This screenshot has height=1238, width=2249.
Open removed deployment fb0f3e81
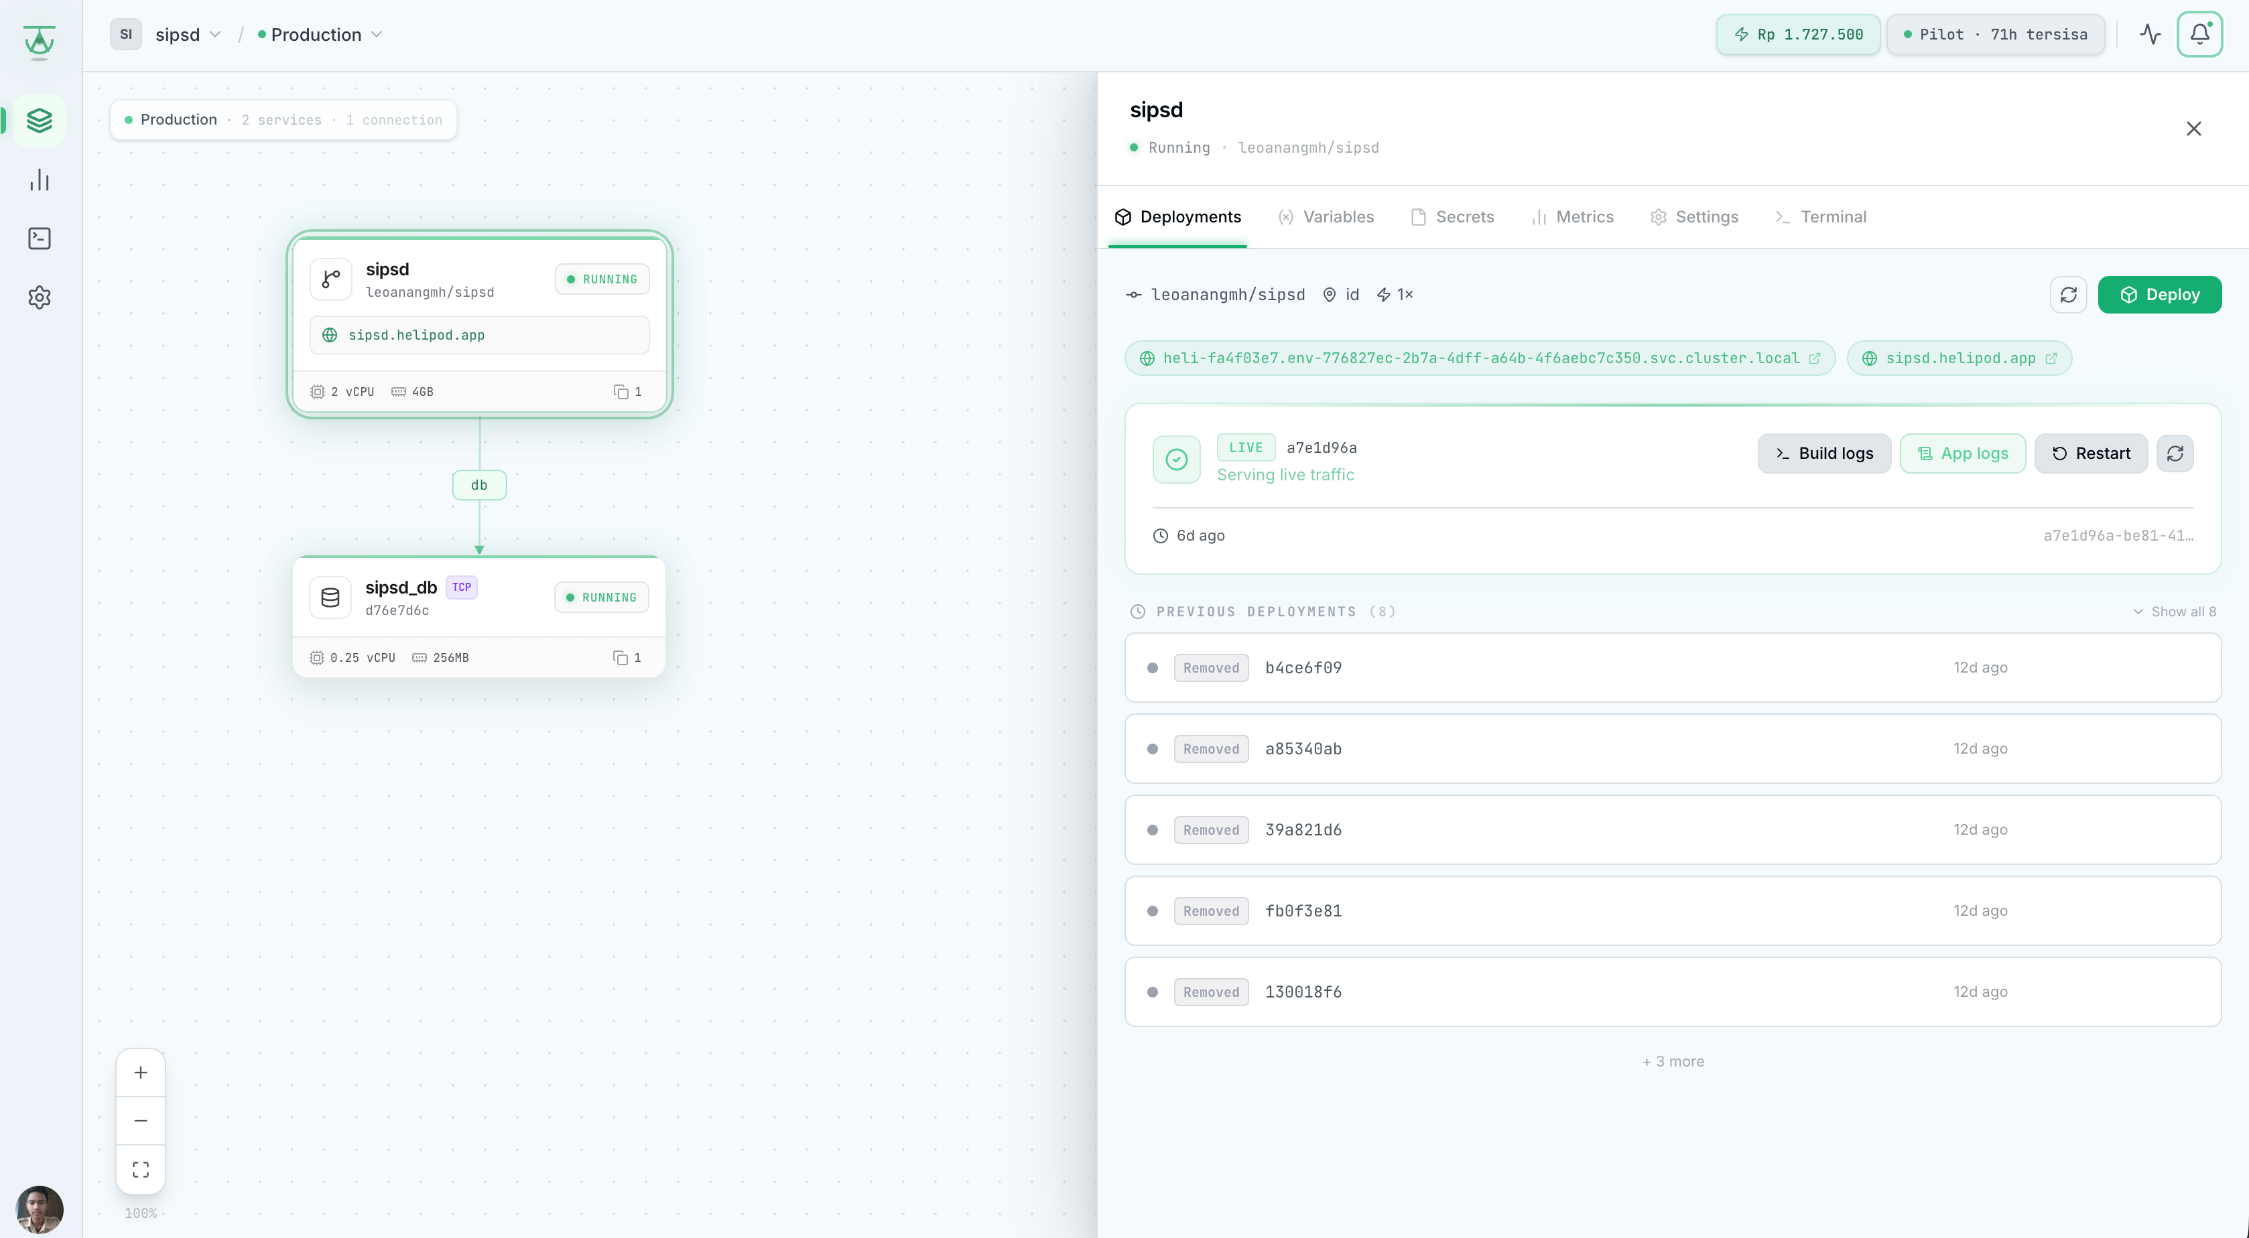pyautogui.click(x=1673, y=912)
